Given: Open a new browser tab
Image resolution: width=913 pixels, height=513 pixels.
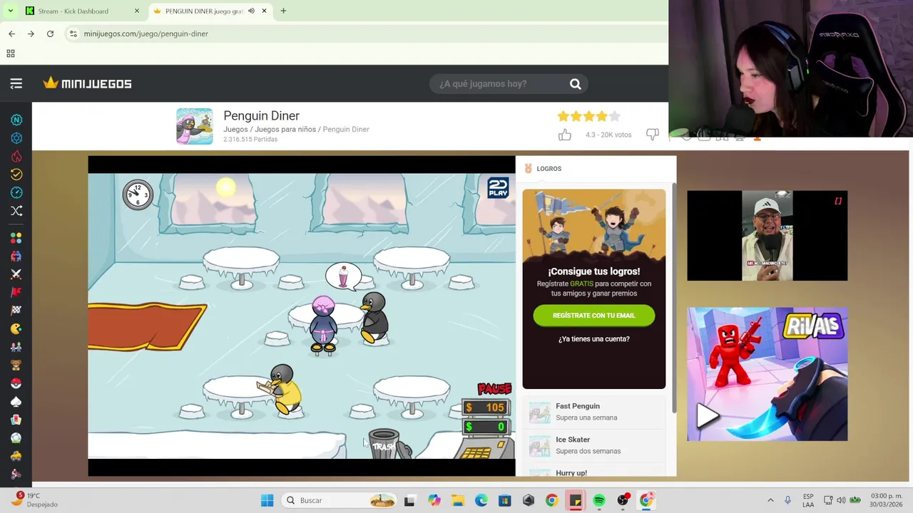Looking at the screenshot, I should tap(283, 11).
